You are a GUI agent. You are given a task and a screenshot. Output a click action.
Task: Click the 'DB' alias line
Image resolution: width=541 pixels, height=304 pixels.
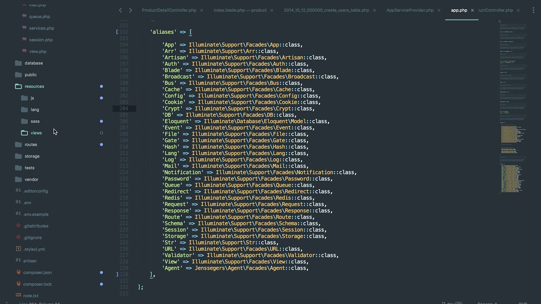(x=230, y=115)
